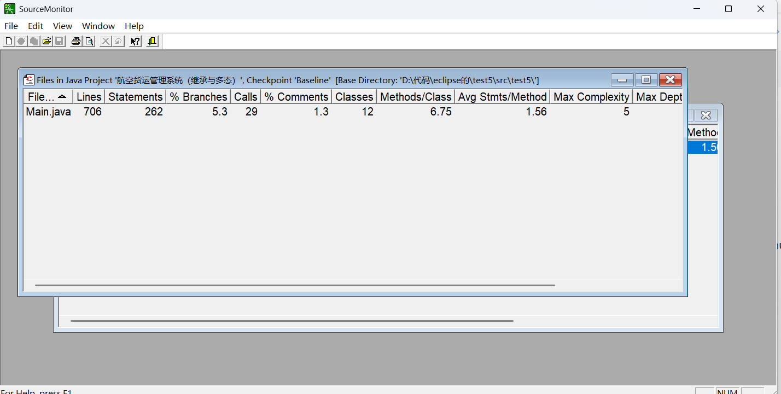Maximize the Files in Java Project window
Viewport: 781px width, 394px height.
click(x=646, y=80)
